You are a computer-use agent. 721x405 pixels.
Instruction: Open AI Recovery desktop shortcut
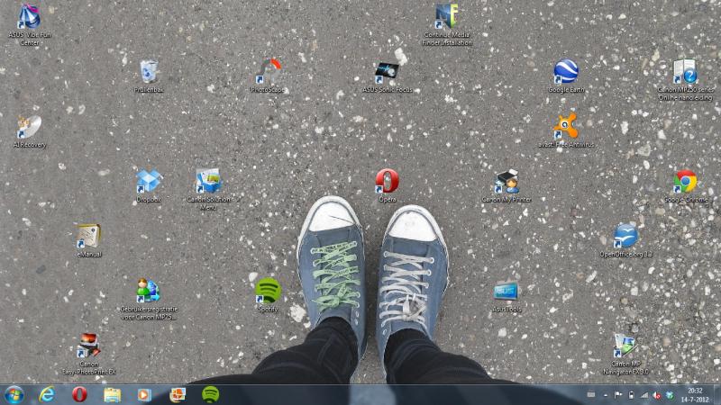(x=30, y=130)
